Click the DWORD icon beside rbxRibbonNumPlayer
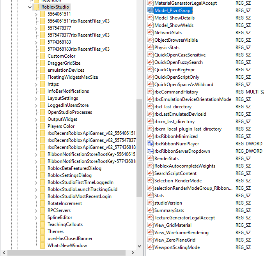Image resolution: width=264 pixels, height=256 pixels. (150, 143)
